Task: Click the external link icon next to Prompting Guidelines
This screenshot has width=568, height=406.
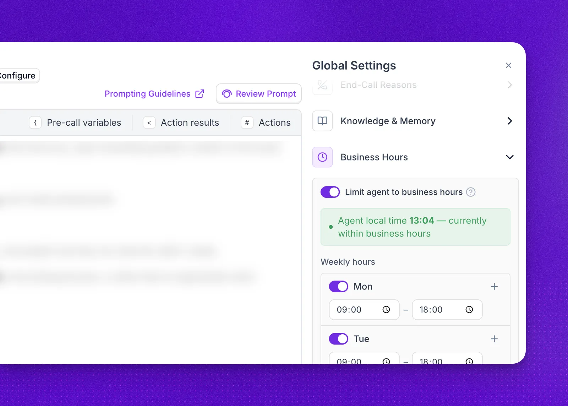Action: pos(200,94)
